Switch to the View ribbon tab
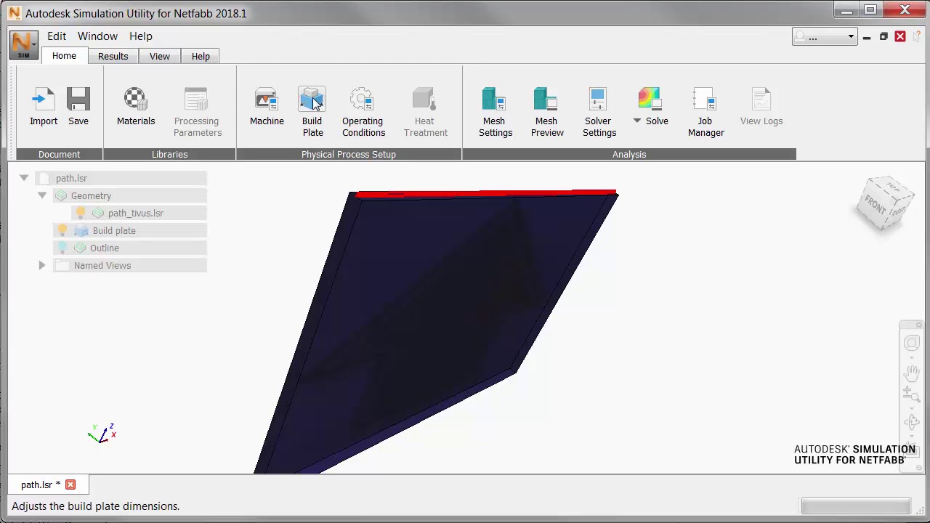The height and width of the screenshot is (523, 930). [x=160, y=56]
